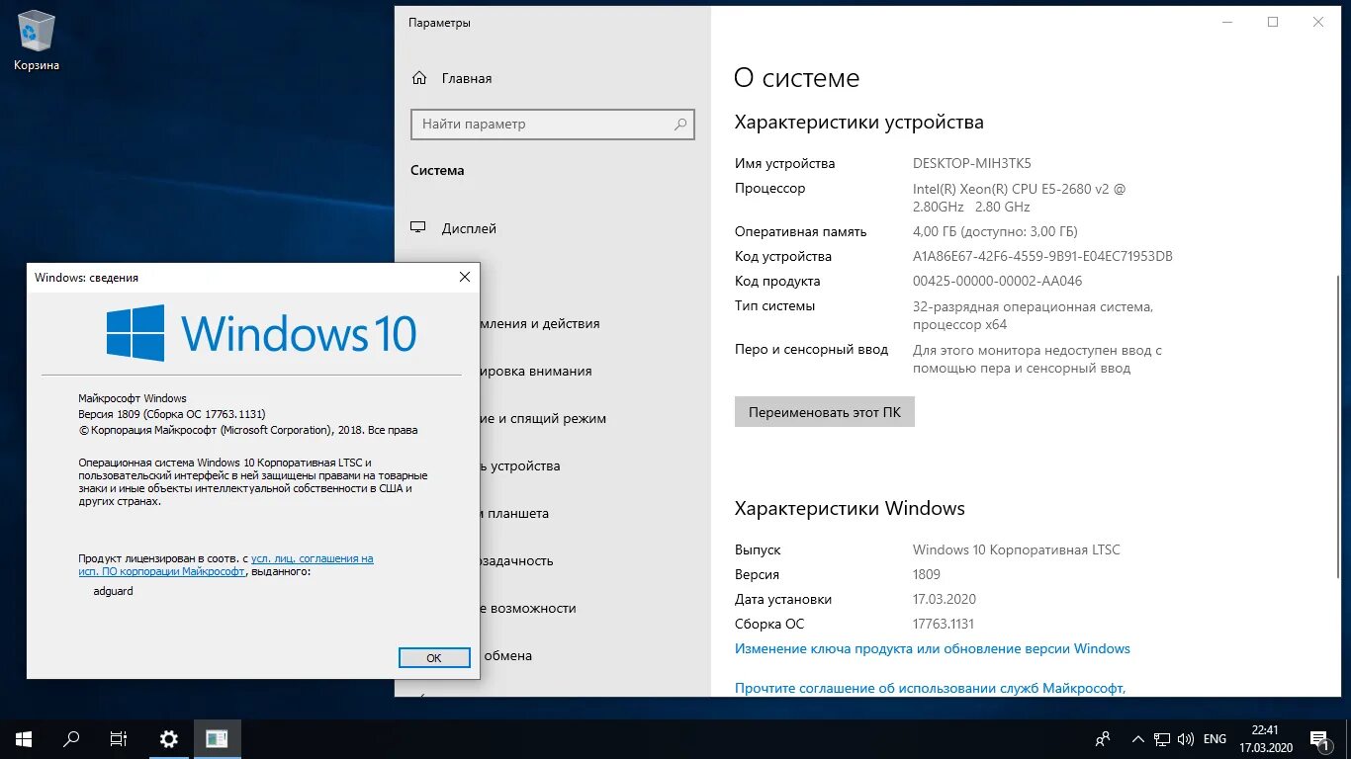Click edition value Windows 10 Корпоративная LTSC

coord(1017,550)
